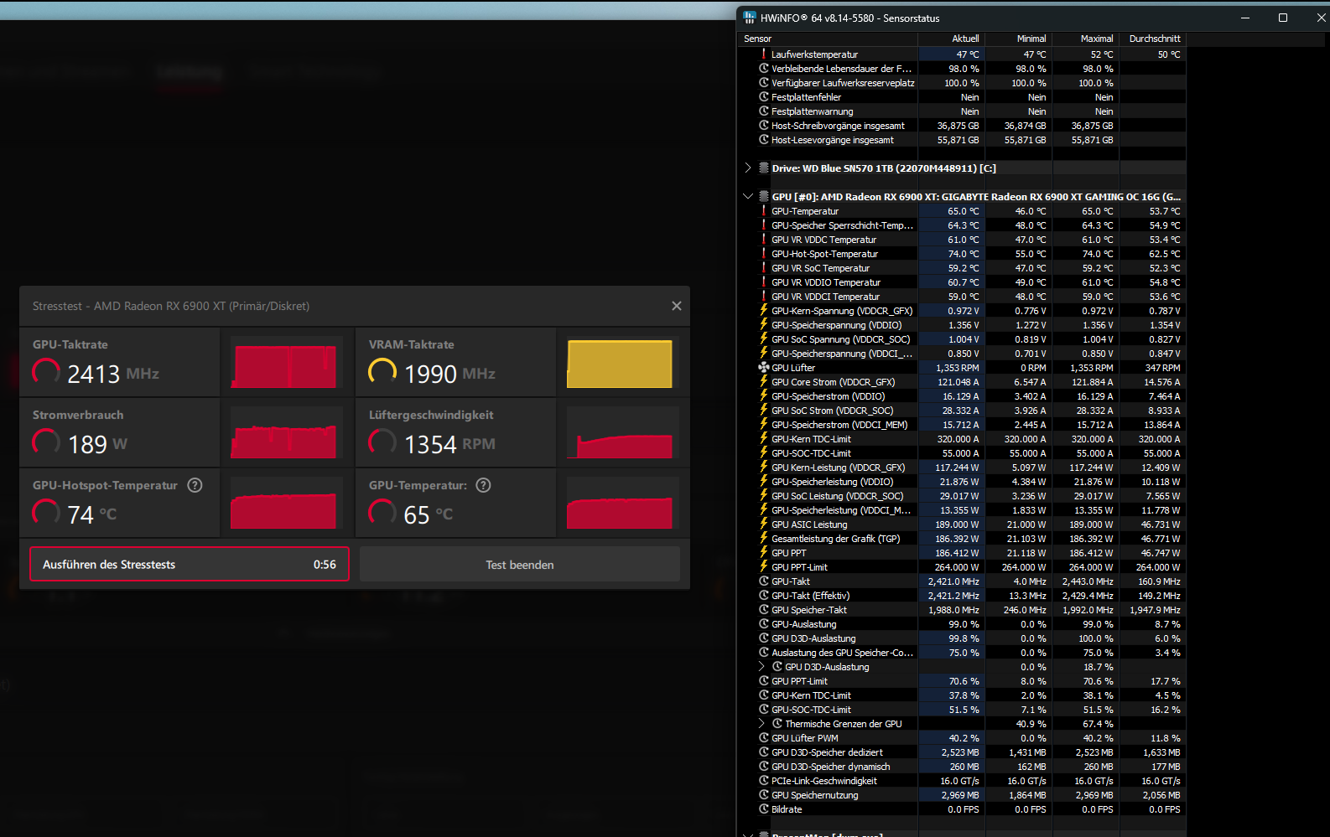This screenshot has width=1330, height=837.
Task: Click lightning icon of GPU ASIC Leistung
Action: click(764, 524)
